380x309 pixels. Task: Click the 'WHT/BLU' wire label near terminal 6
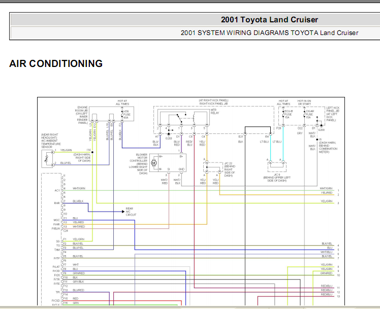[x=326, y=252]
